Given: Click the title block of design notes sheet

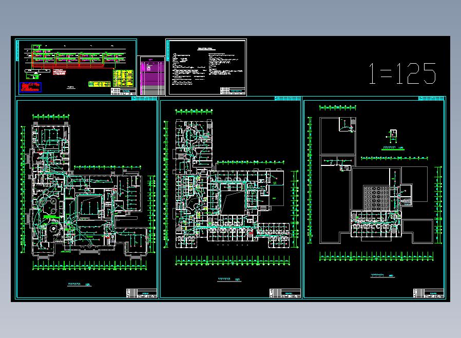Looking at the screenshot, I should click(x=233, y=91).
